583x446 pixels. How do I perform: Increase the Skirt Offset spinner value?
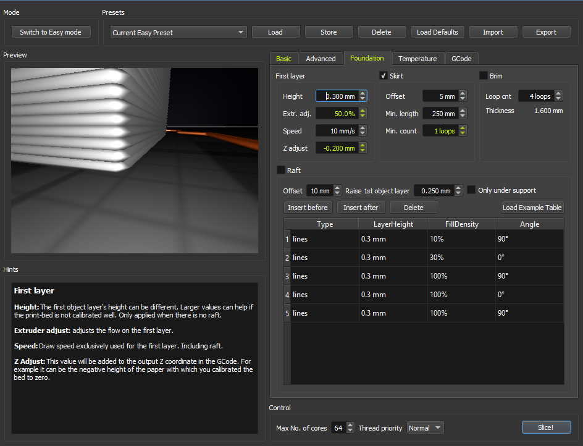point(463,93)
